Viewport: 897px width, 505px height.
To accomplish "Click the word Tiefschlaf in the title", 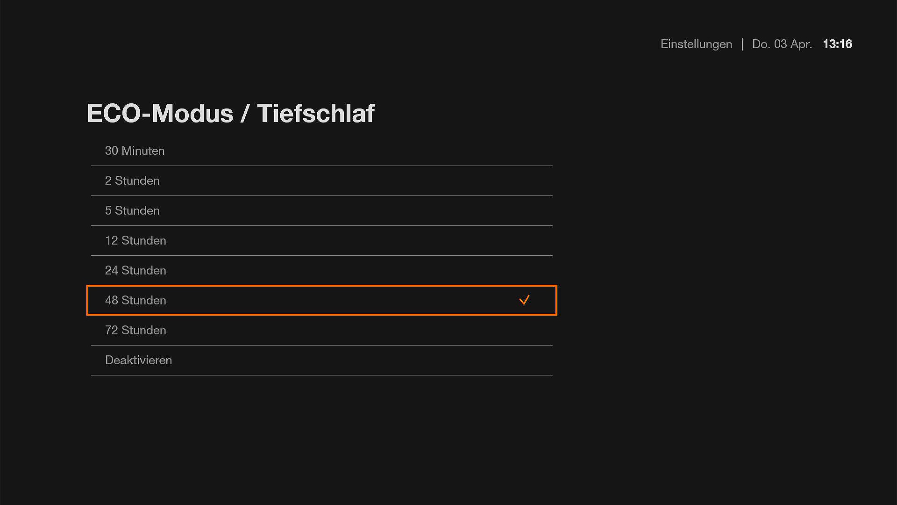I will pyautogui.click(x=316, y=113).
